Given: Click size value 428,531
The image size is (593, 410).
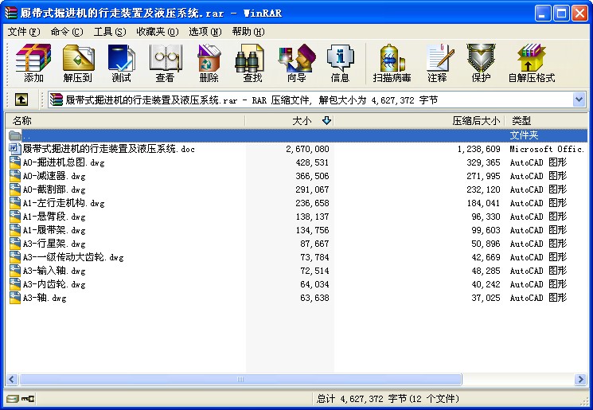Looking at the screenshot, I should tap(312, 162).
